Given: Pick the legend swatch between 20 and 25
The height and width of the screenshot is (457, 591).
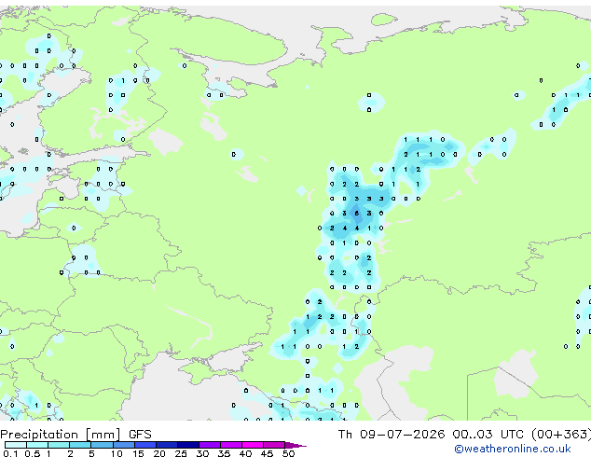Looking at the screenshot, I should pos(167,445).
